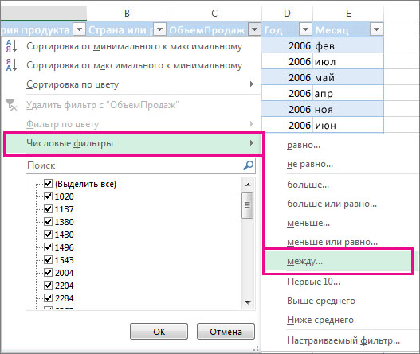Click the clear filter funnel icon
420x354 pixels.
[11, 105]
